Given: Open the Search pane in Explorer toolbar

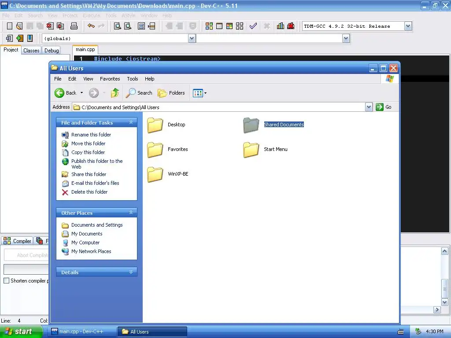Looking at the screenshot, I should point(140,93).
